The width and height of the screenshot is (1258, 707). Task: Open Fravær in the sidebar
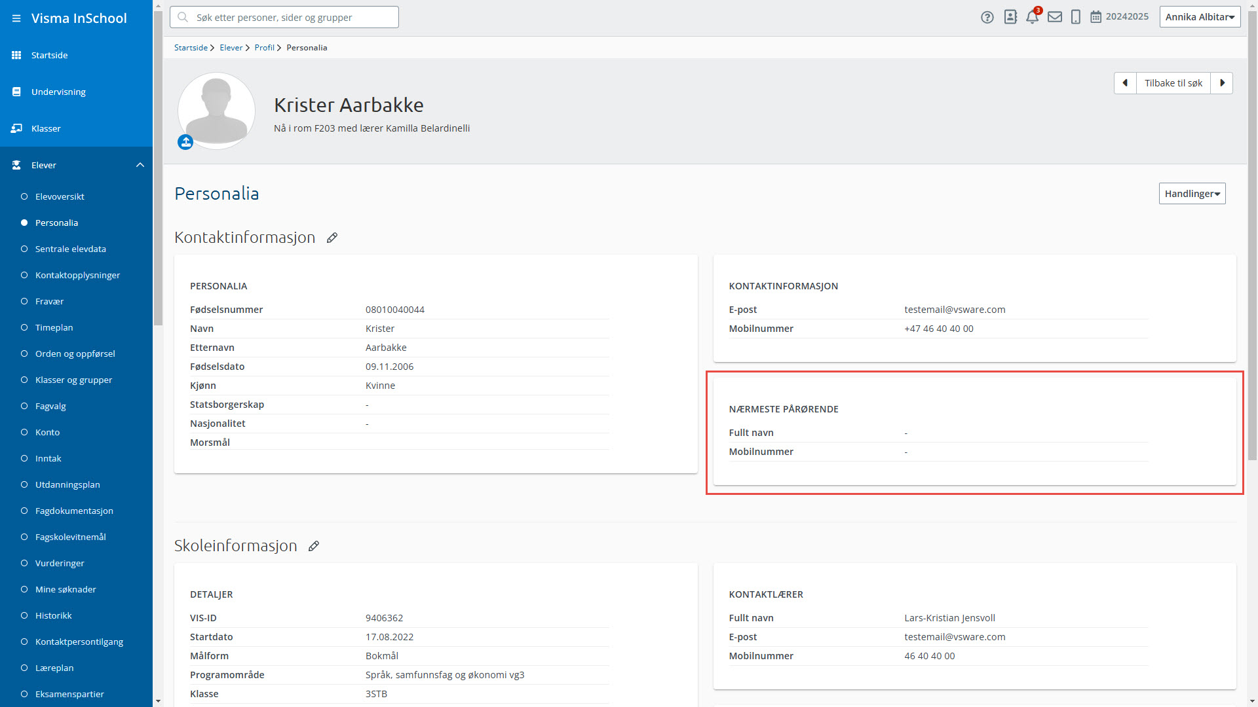[x=49, y=301]
